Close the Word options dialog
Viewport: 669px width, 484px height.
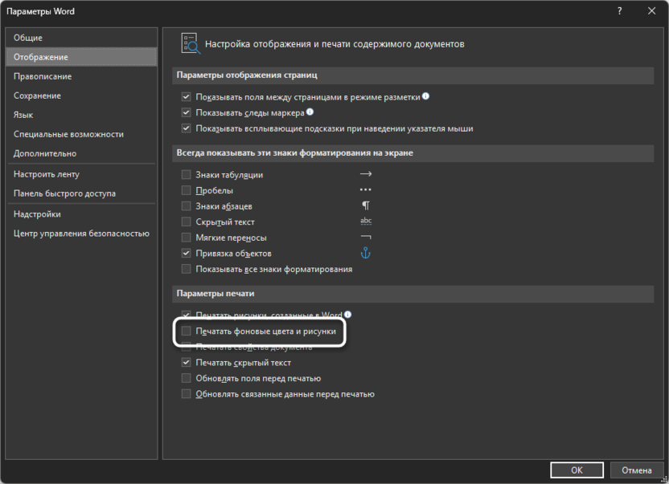pos(650,11)
